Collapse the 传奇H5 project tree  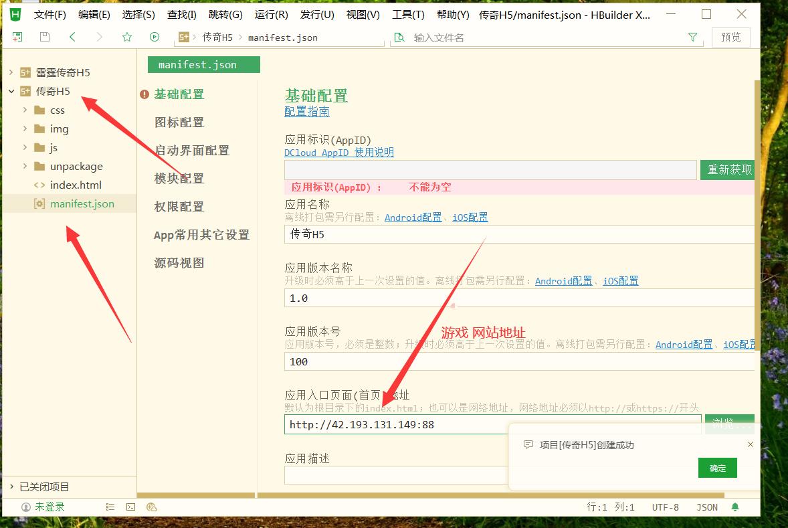pos(11,91)
